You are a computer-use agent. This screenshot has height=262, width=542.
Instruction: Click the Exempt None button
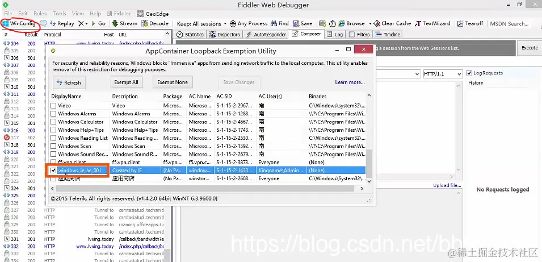(173, 82)
